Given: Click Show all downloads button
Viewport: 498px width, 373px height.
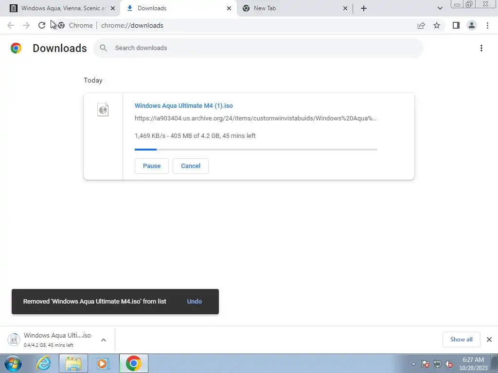Looking at the screenshot, I should pyautogui.click(x=461, y=339).
